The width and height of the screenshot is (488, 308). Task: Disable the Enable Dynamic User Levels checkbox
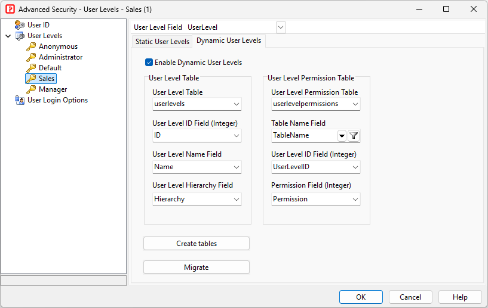click(149, 63)
